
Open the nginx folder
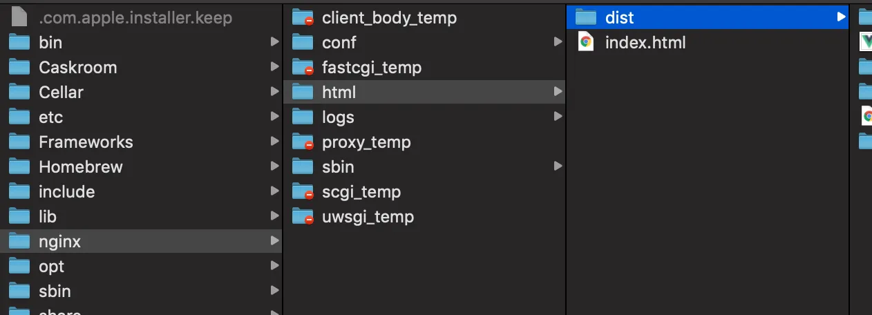click(141, 241)
